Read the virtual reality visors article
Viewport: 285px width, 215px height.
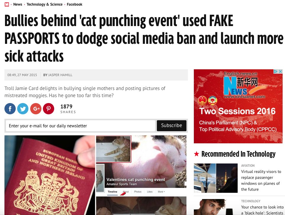point(261,180)
